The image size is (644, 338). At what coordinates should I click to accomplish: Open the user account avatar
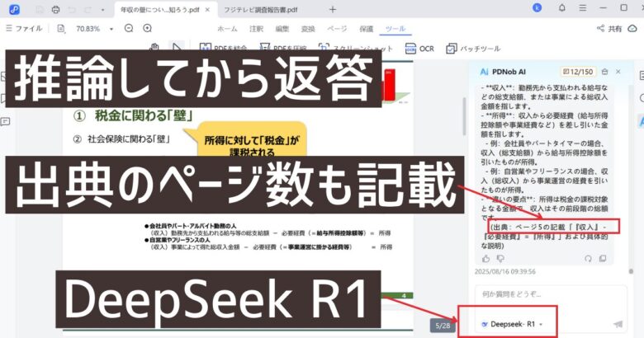(x=537, y=7)
